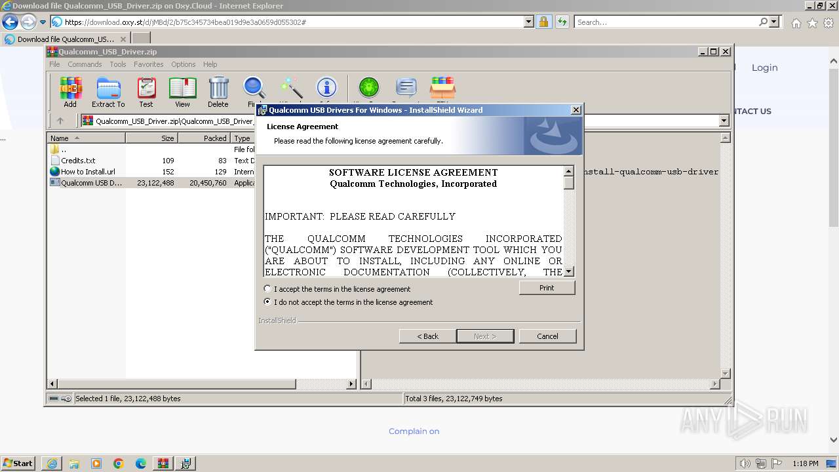Sort by the Name column header
This screenshot has width=839, height=472.
[86, 138]
